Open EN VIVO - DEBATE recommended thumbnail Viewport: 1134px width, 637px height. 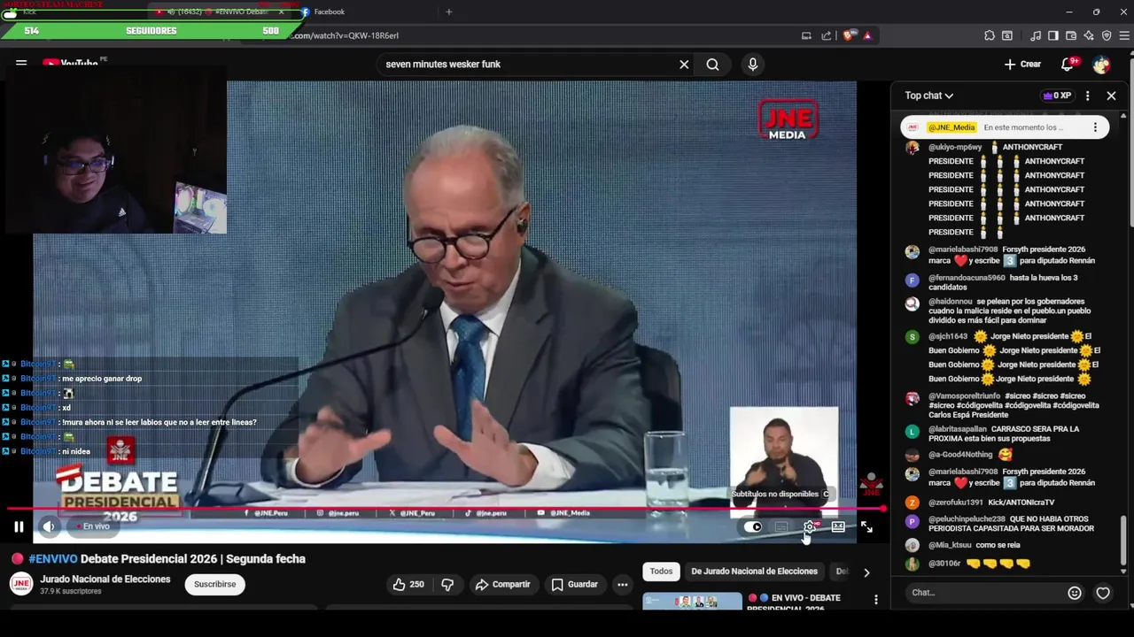[693, 602]
